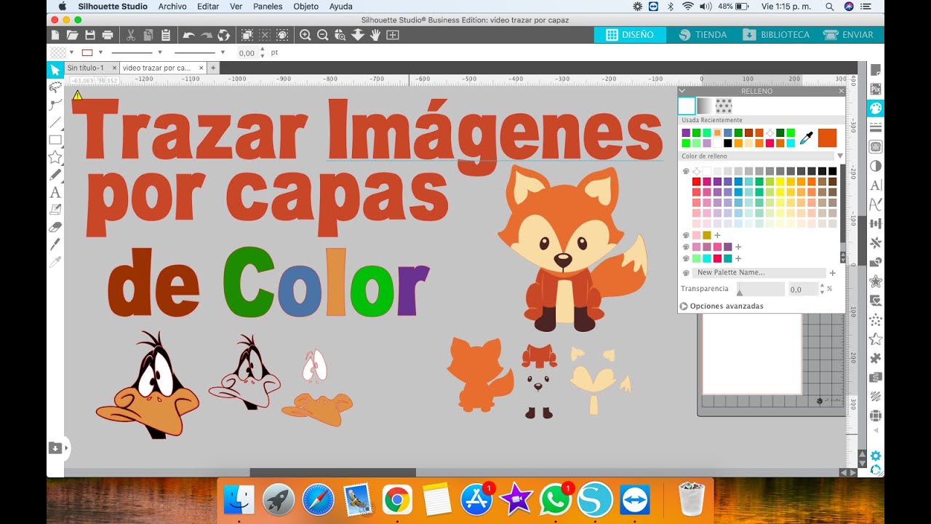The width and height of the screenshot is (931, 524).
Task: Click the Zoom Out magnifier icon
Action: point(322,35)
